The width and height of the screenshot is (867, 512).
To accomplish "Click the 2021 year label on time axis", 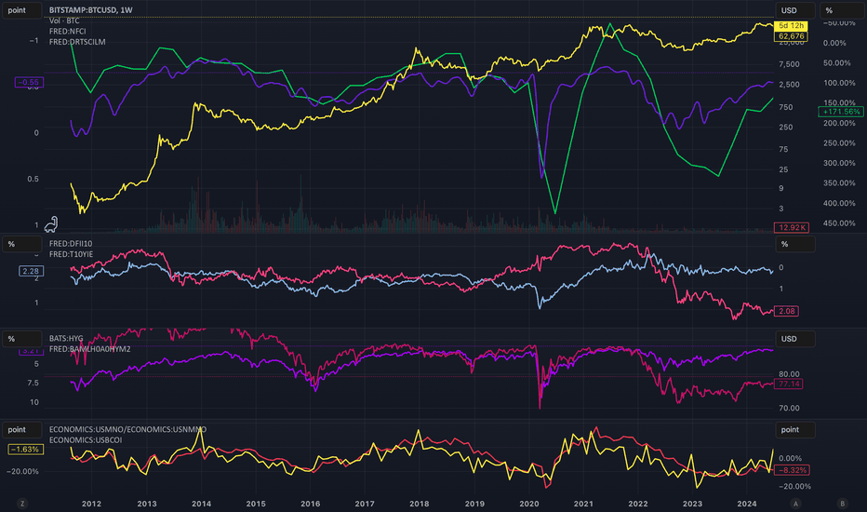I will (x=583, y=504).
